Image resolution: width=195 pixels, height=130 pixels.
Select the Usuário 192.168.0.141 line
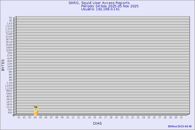pyautogui.click(x=100, y=9)
